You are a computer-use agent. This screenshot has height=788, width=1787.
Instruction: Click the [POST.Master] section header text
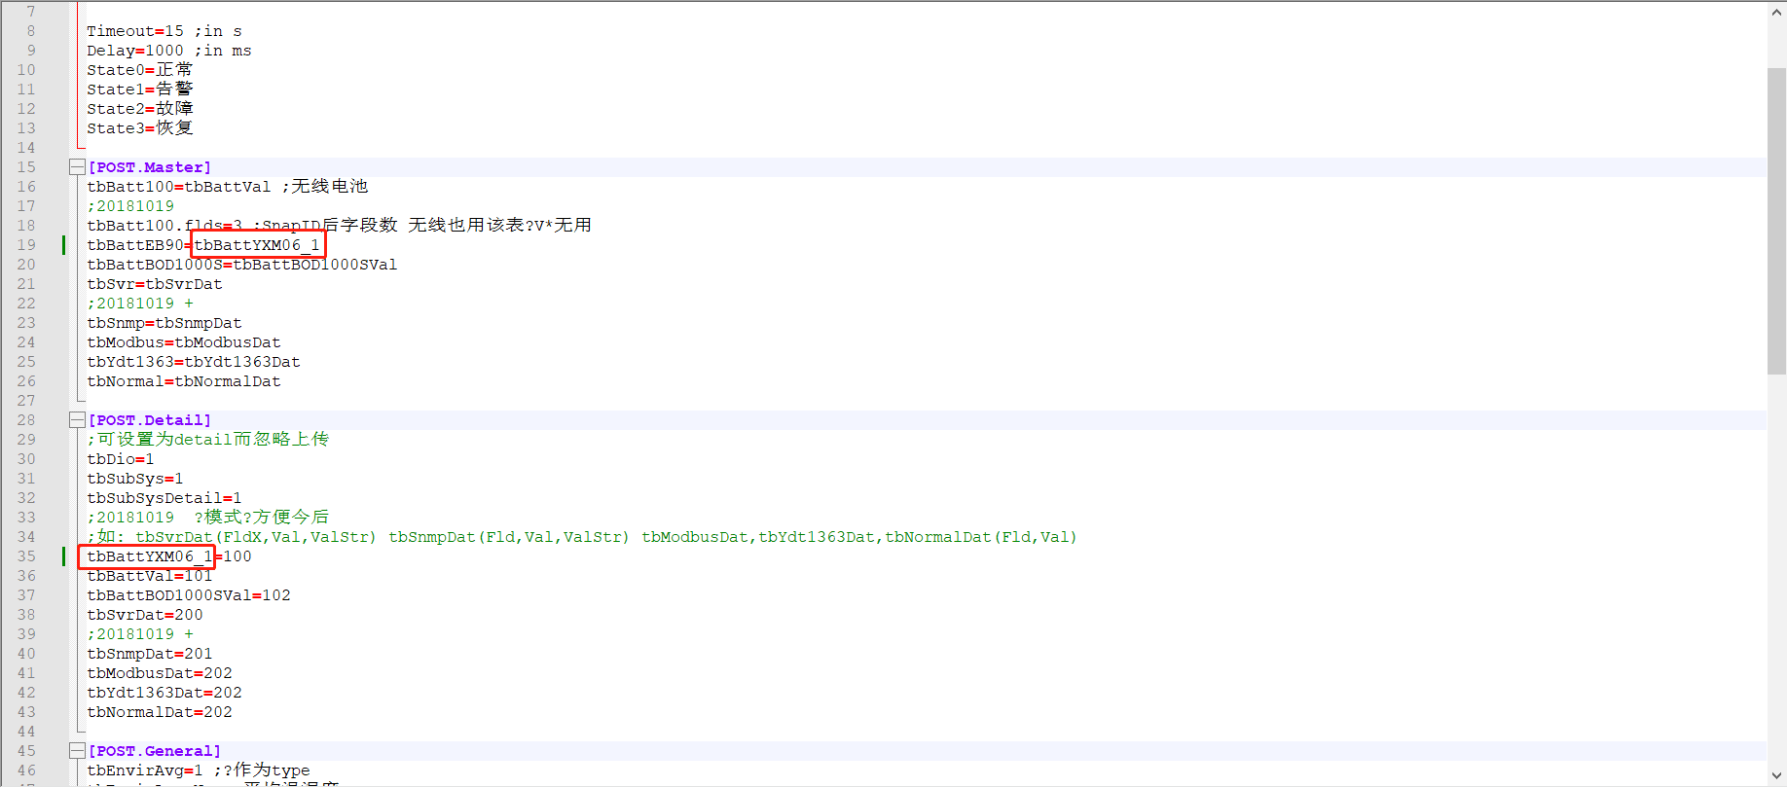click(150, 167)
